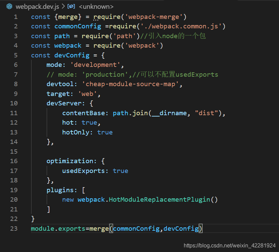Click the symbol icon before <unknown>

click(71, 6)
